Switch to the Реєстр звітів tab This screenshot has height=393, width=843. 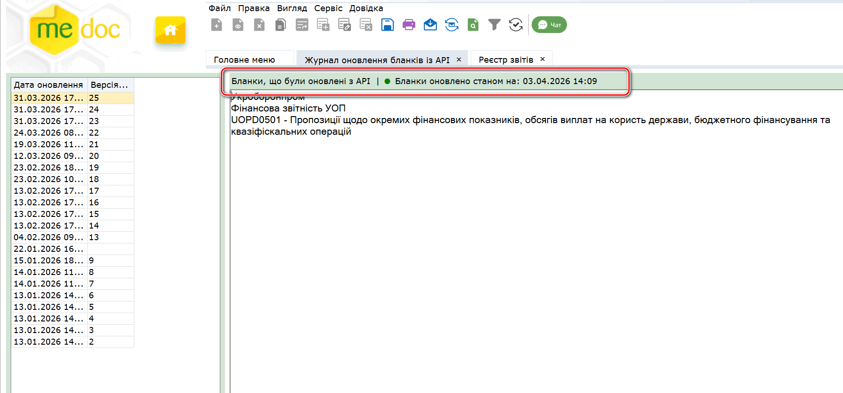click(506, 60)
